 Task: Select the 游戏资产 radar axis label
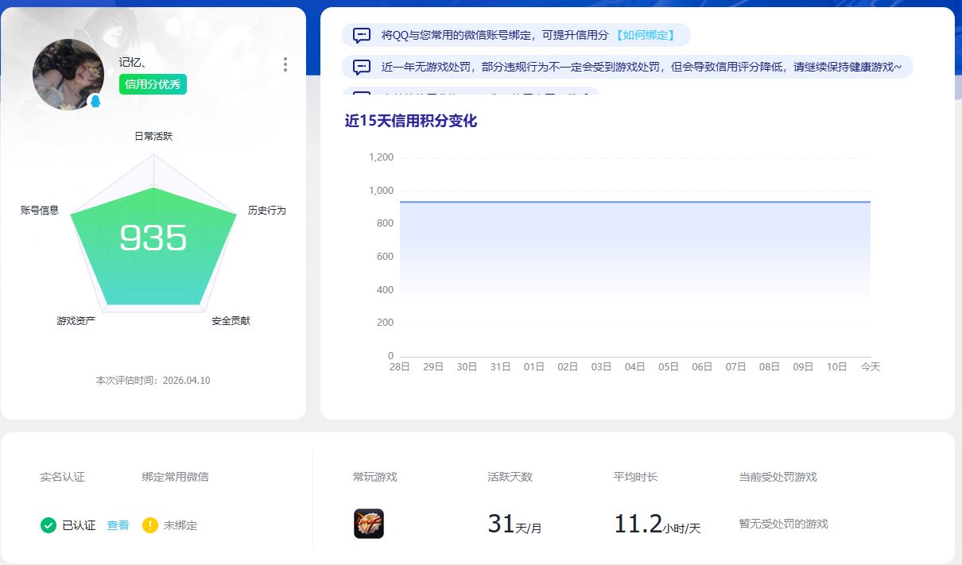pyautogui.click(x=76, y=321)
